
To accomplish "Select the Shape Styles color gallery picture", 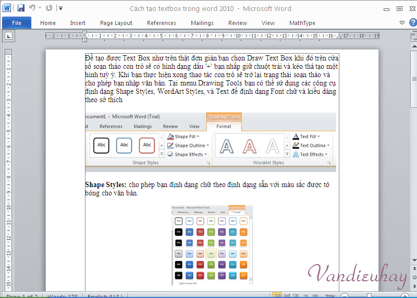I will pos(212,245).
